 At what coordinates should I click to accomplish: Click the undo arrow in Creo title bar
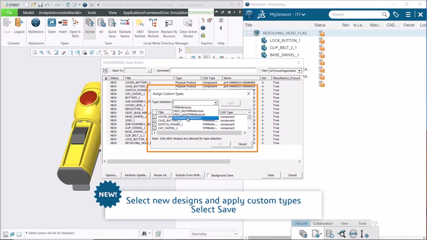47,5
